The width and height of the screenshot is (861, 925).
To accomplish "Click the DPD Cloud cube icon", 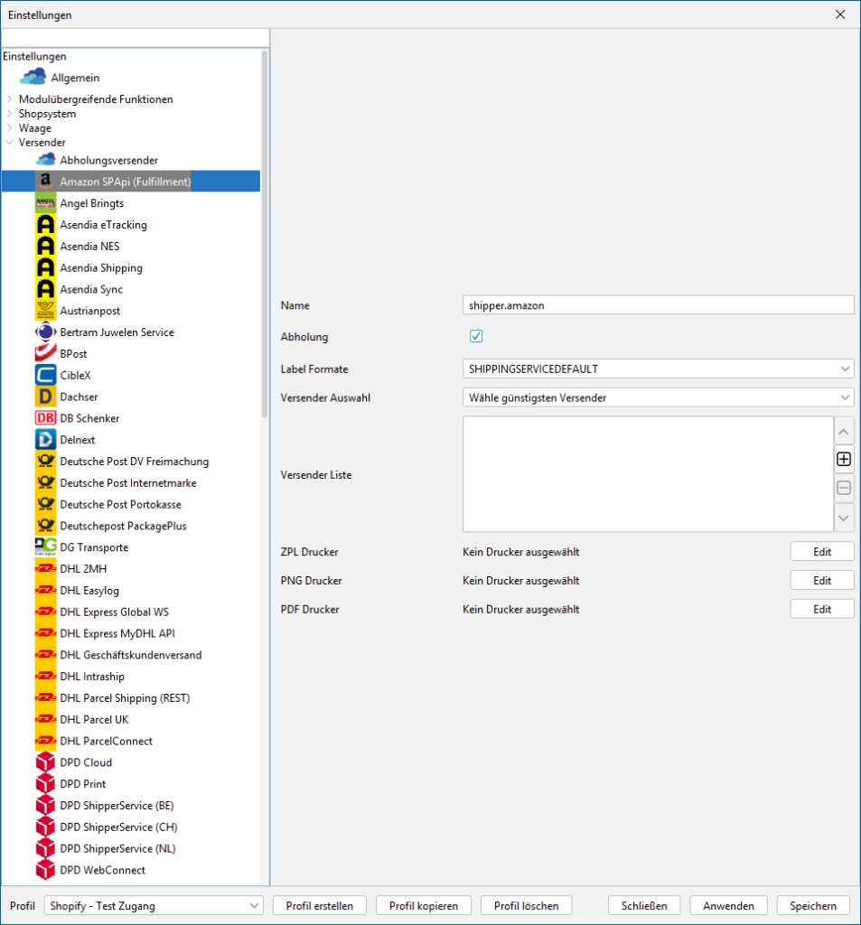I will pyautogui.click(x=45, y=762).
